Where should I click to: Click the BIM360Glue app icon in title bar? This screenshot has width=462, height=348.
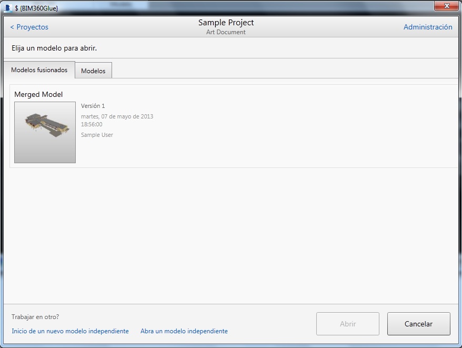click(x=8, y=8)
